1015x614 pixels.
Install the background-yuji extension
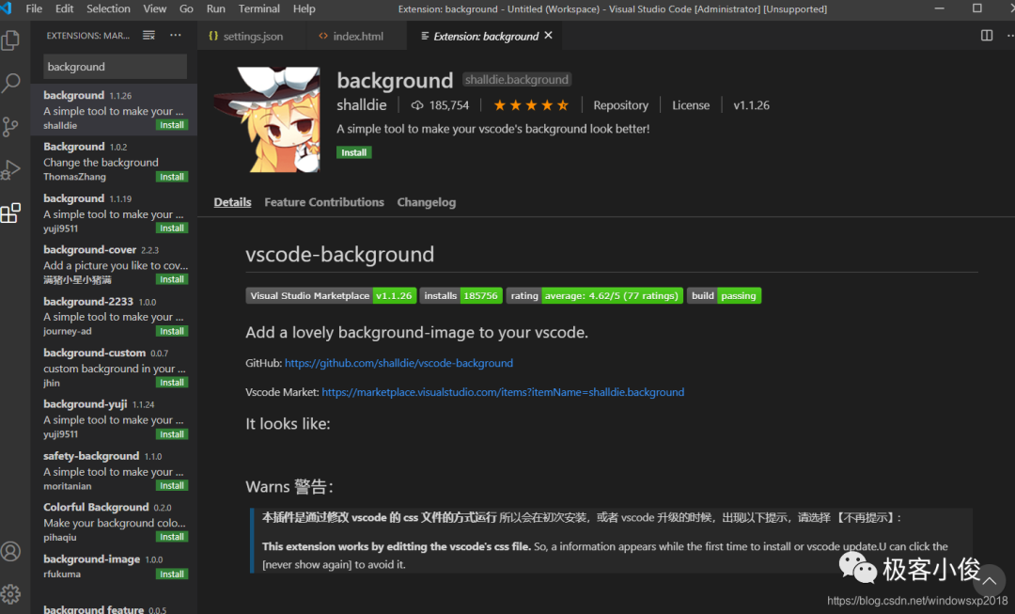pos(172,434)
